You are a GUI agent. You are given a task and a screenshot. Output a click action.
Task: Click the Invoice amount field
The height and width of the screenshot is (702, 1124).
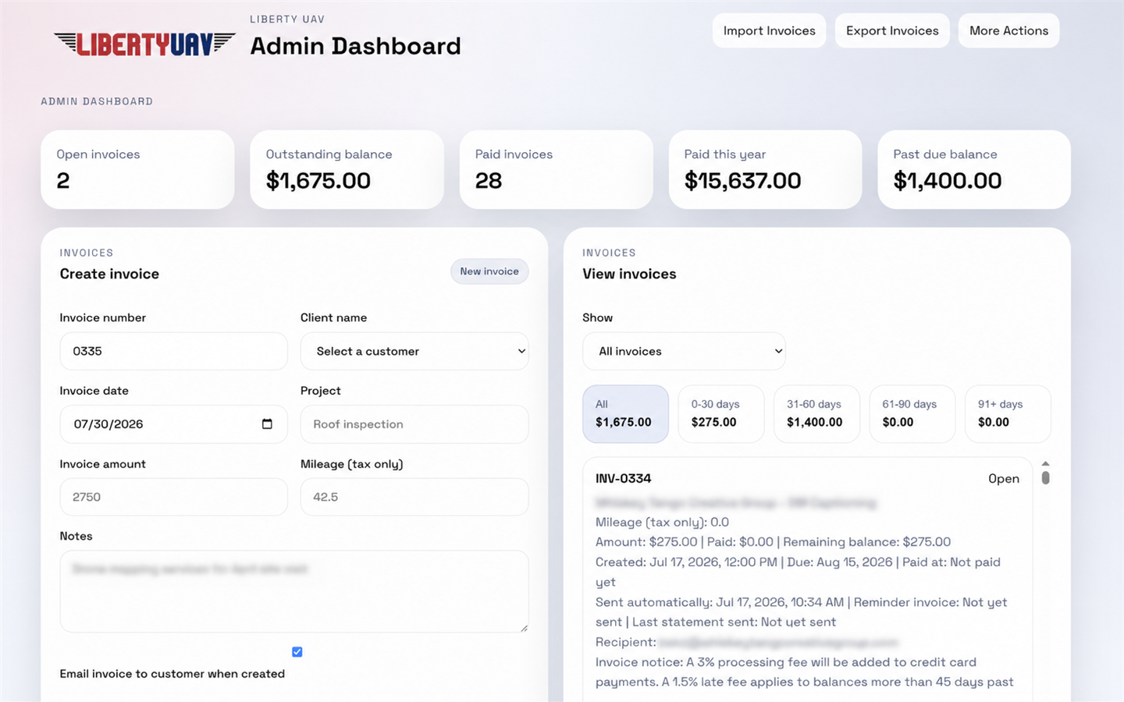[x=173, y=497]
